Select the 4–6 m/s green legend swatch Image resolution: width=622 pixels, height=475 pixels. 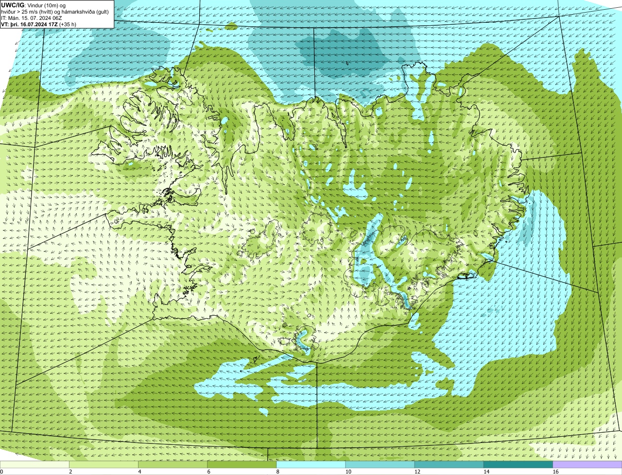point(173,464)
